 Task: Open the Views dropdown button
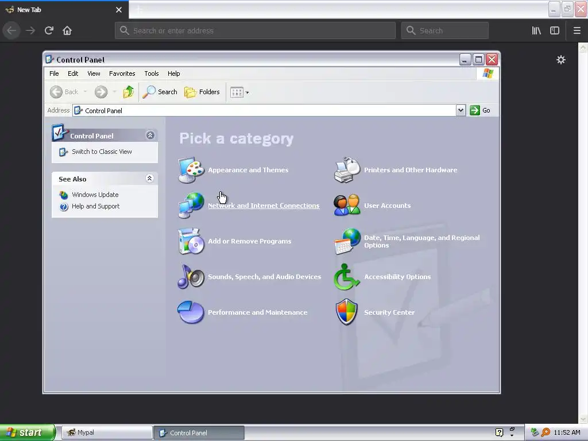pos(239,92)
